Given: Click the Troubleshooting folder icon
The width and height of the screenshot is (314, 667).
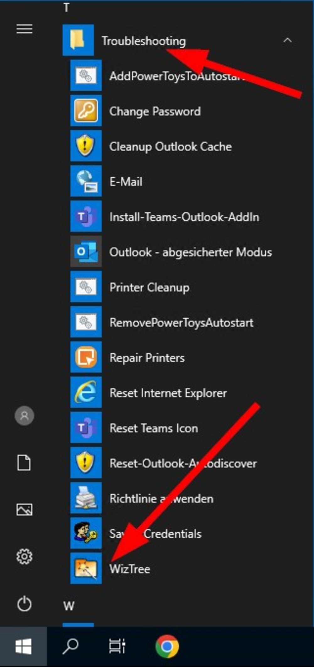Looking at the screenshot, I should tap(78, 40).
